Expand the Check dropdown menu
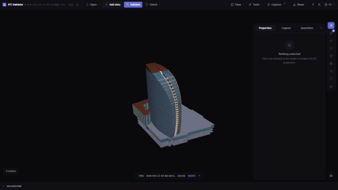338x190 pixels. tap(153, 5)
